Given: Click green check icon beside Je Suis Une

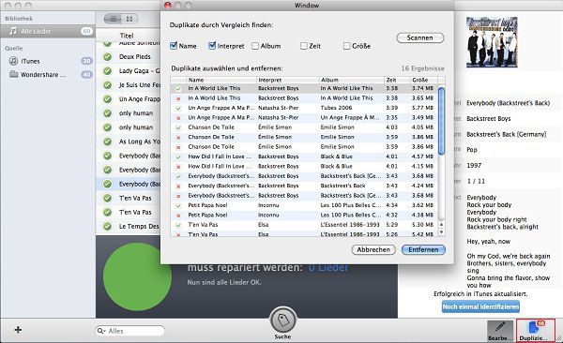Looking at the screenshot, I should pos(107,85).
